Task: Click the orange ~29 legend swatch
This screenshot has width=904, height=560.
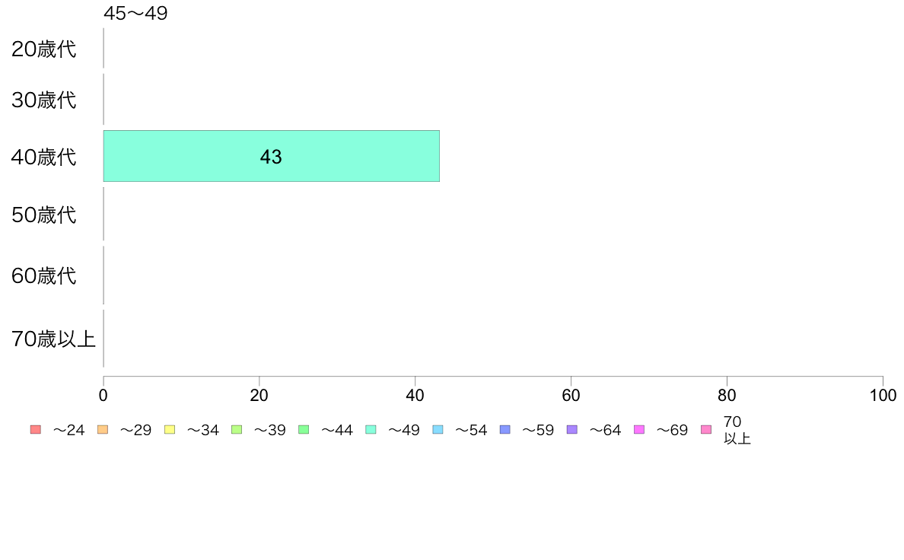Action: (x=103, y=430)
